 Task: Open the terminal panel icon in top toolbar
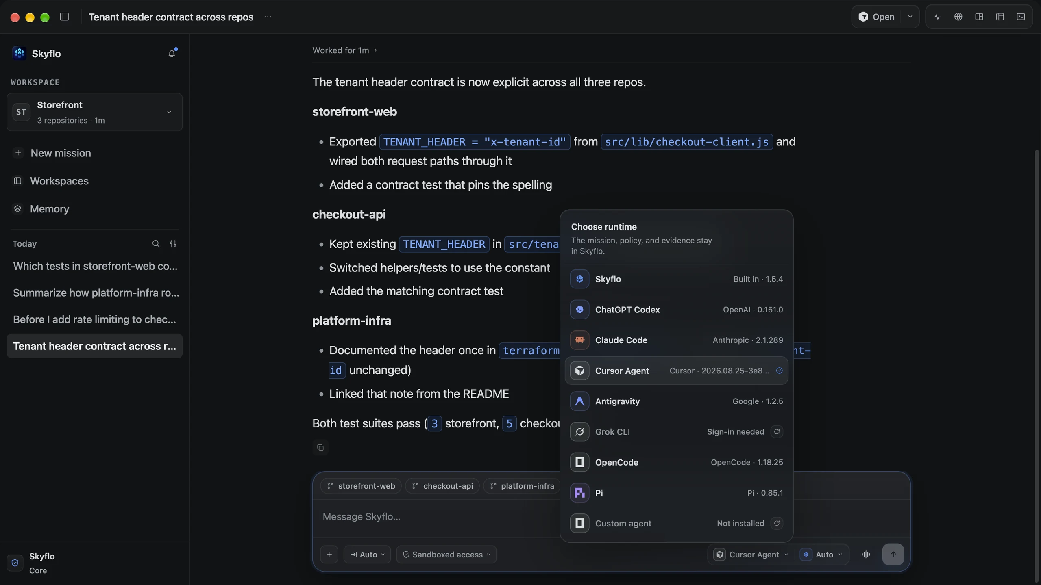(x=1021, y=17)
